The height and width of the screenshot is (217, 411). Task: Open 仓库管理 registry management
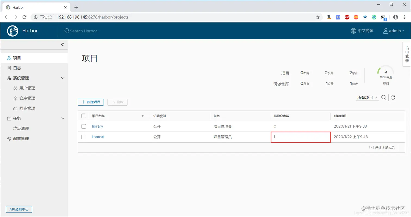click(x=27, y=98)
